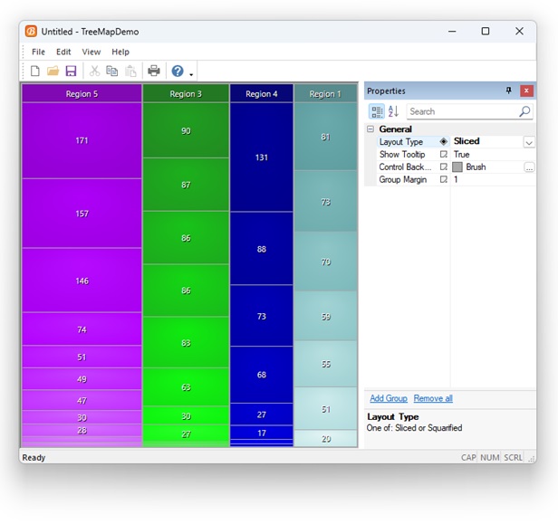Print using the printer icon
This screenshot has width=558, height=524.
(x=154, y=71)
